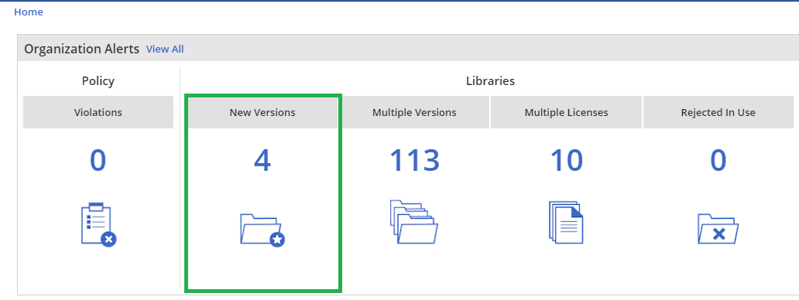Select the New Versions folder star icon
799x300 pixels.
pos(262,230)
